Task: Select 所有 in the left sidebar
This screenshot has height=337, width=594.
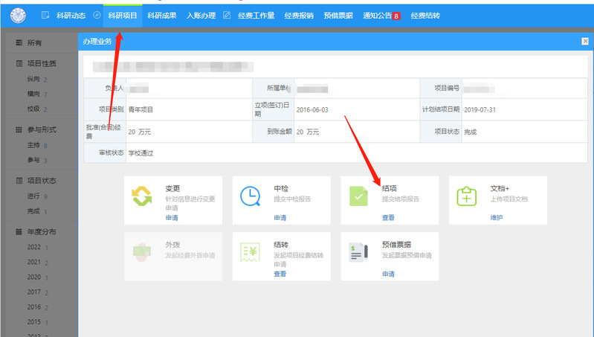Action: coord(35,43)
